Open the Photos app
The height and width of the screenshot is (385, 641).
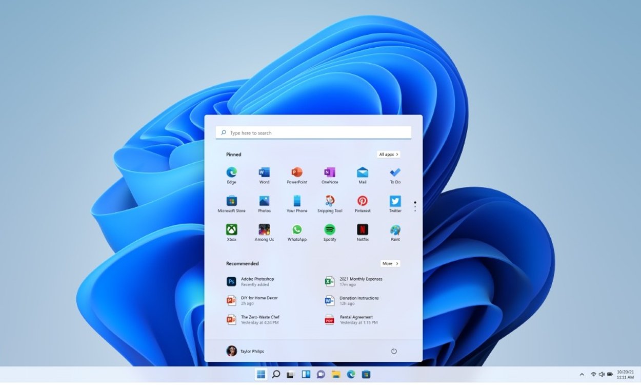(x=264, y=204)
